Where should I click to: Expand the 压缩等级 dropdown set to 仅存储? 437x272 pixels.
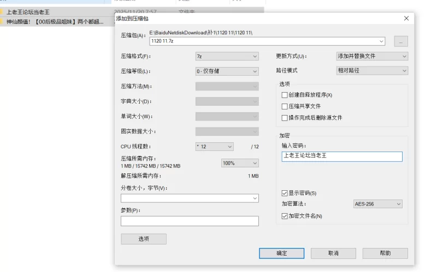227,71
